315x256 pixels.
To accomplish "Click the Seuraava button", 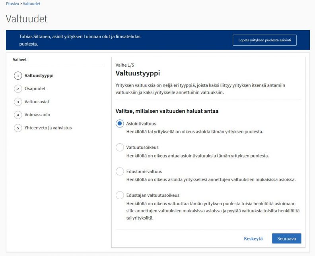I will tap(286, 239).
